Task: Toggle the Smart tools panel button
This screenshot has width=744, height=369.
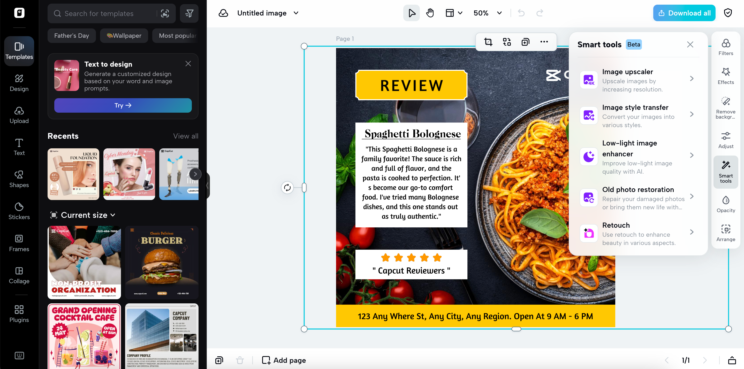Action: click(x=725, y=172)
